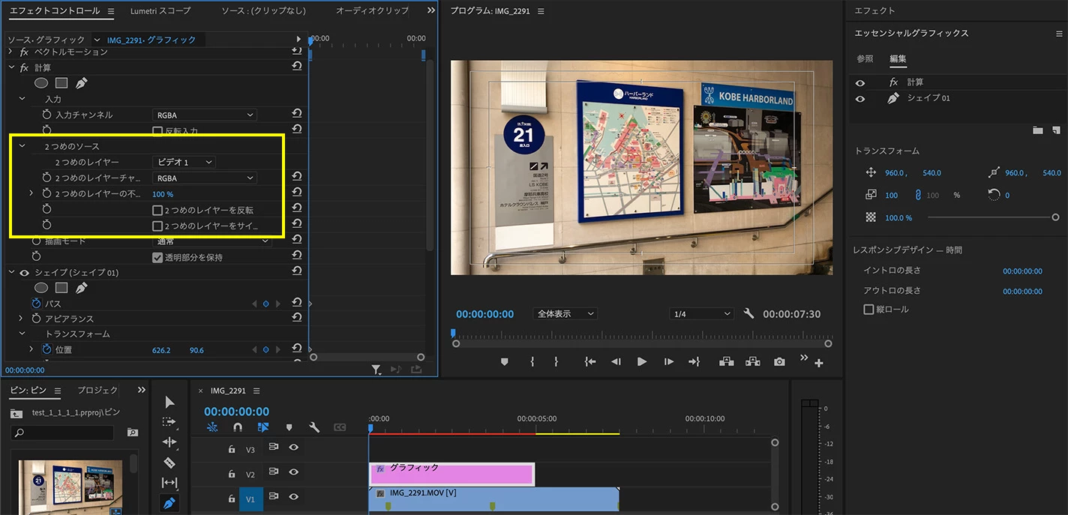1068x515 pixels.
Task: Toggle timeline snap magnet icon
Action: pos(238,427)
